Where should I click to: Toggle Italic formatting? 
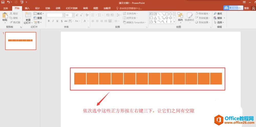point(53,21)
